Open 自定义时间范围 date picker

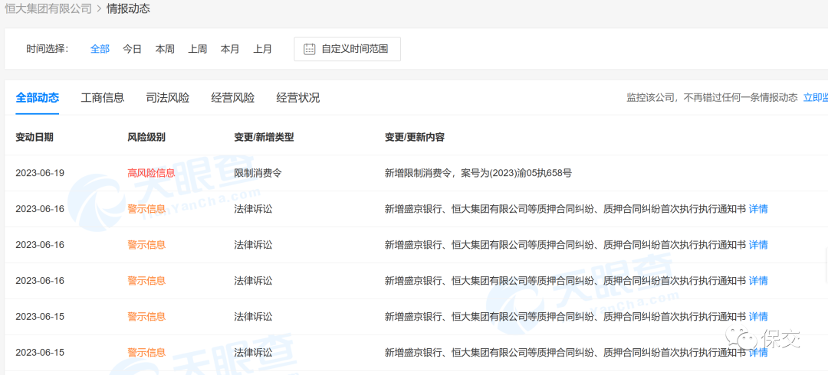coord(347,49)
